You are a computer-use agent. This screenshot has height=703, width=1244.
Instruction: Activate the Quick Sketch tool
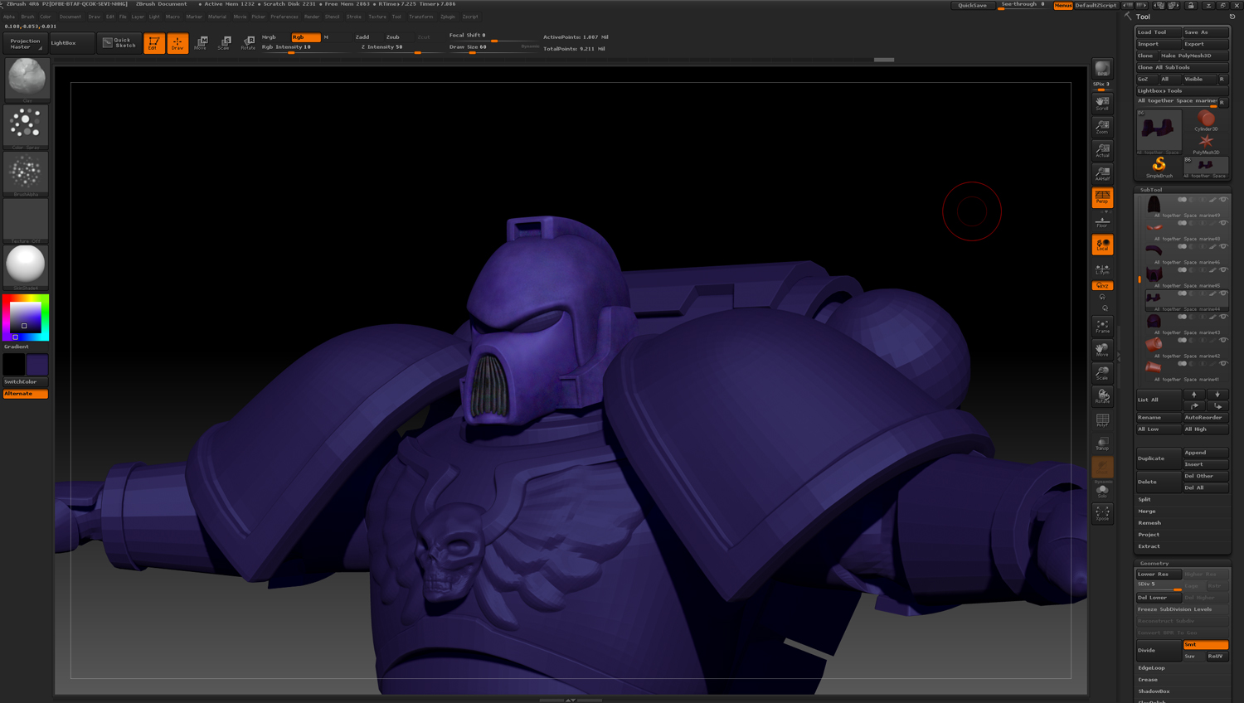(119, 42)
